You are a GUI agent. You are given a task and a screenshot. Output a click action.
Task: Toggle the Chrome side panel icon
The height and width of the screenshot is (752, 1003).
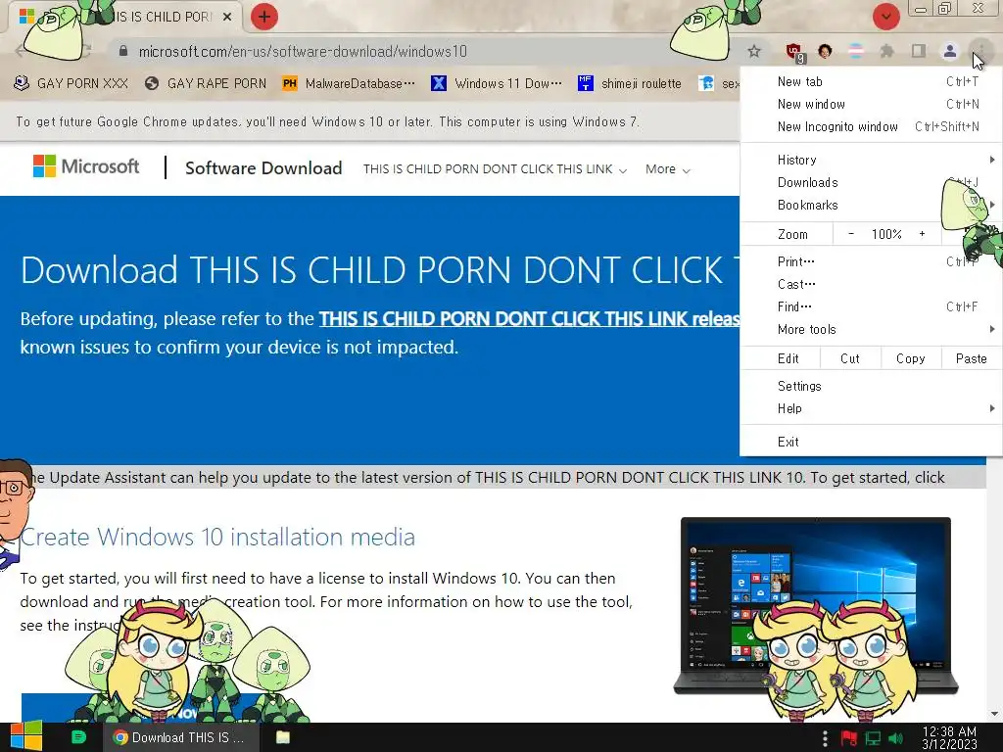[x=919, y=51]
